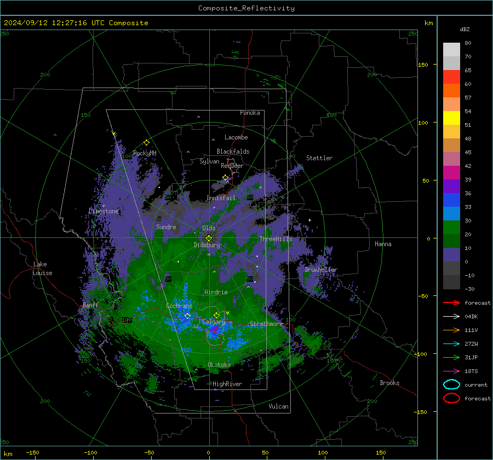The width and height of the screenshot is (493, 460).
Task: Click the yellow diamond marker above Calgary
Action: [x=216, y=315]
